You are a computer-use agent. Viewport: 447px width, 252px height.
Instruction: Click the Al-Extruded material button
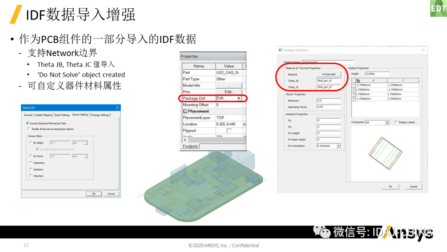pyautogui.click(x=329, y=74)
